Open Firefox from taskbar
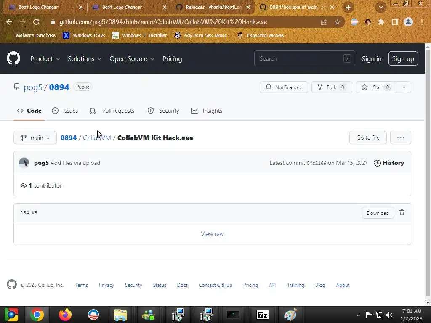The image size is (431, 323). (65, 315)
